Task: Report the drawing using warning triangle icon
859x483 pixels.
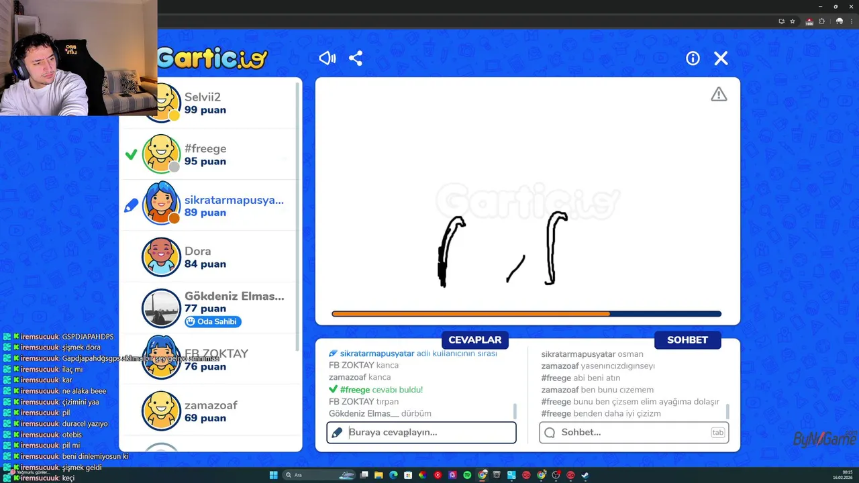Action: pyautogui.click(x=719, y=95)
